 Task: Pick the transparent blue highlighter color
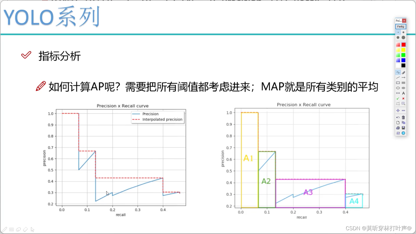(398, 60)
